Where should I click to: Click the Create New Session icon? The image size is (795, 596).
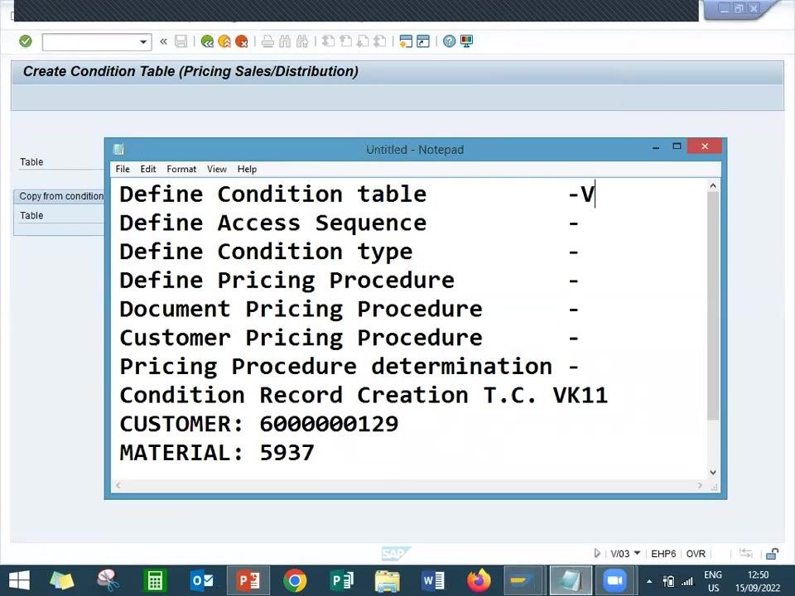click(x=406, y=41)
